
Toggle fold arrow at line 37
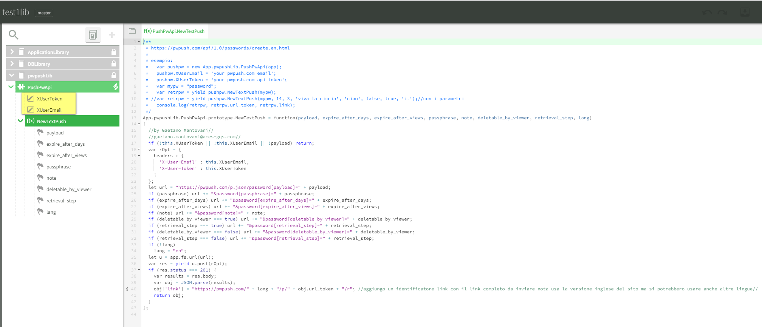click(x=139, y=270)
